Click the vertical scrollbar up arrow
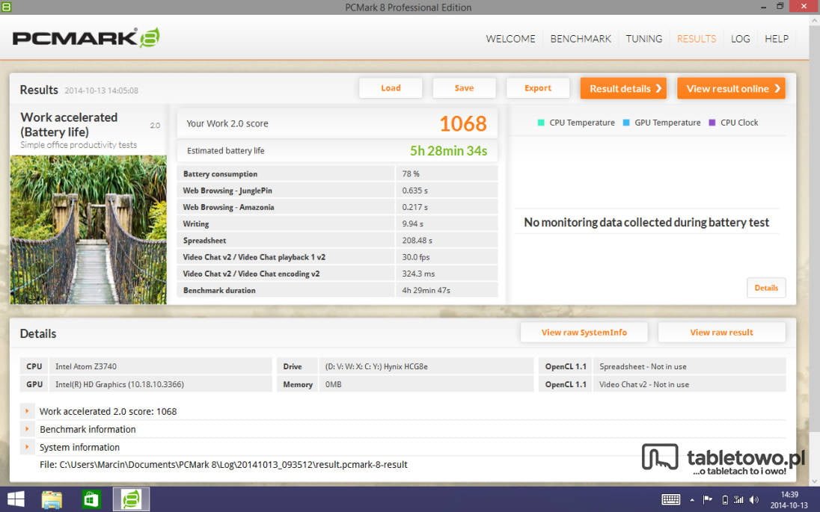This screenshot has width=820, height=512. tap(814, 21)
